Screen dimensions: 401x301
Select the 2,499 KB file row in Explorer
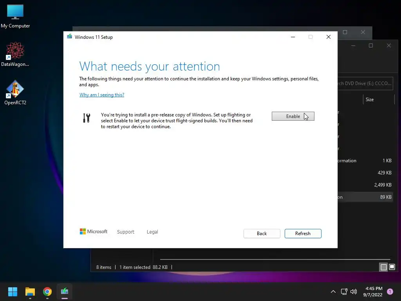pos(365,185)
